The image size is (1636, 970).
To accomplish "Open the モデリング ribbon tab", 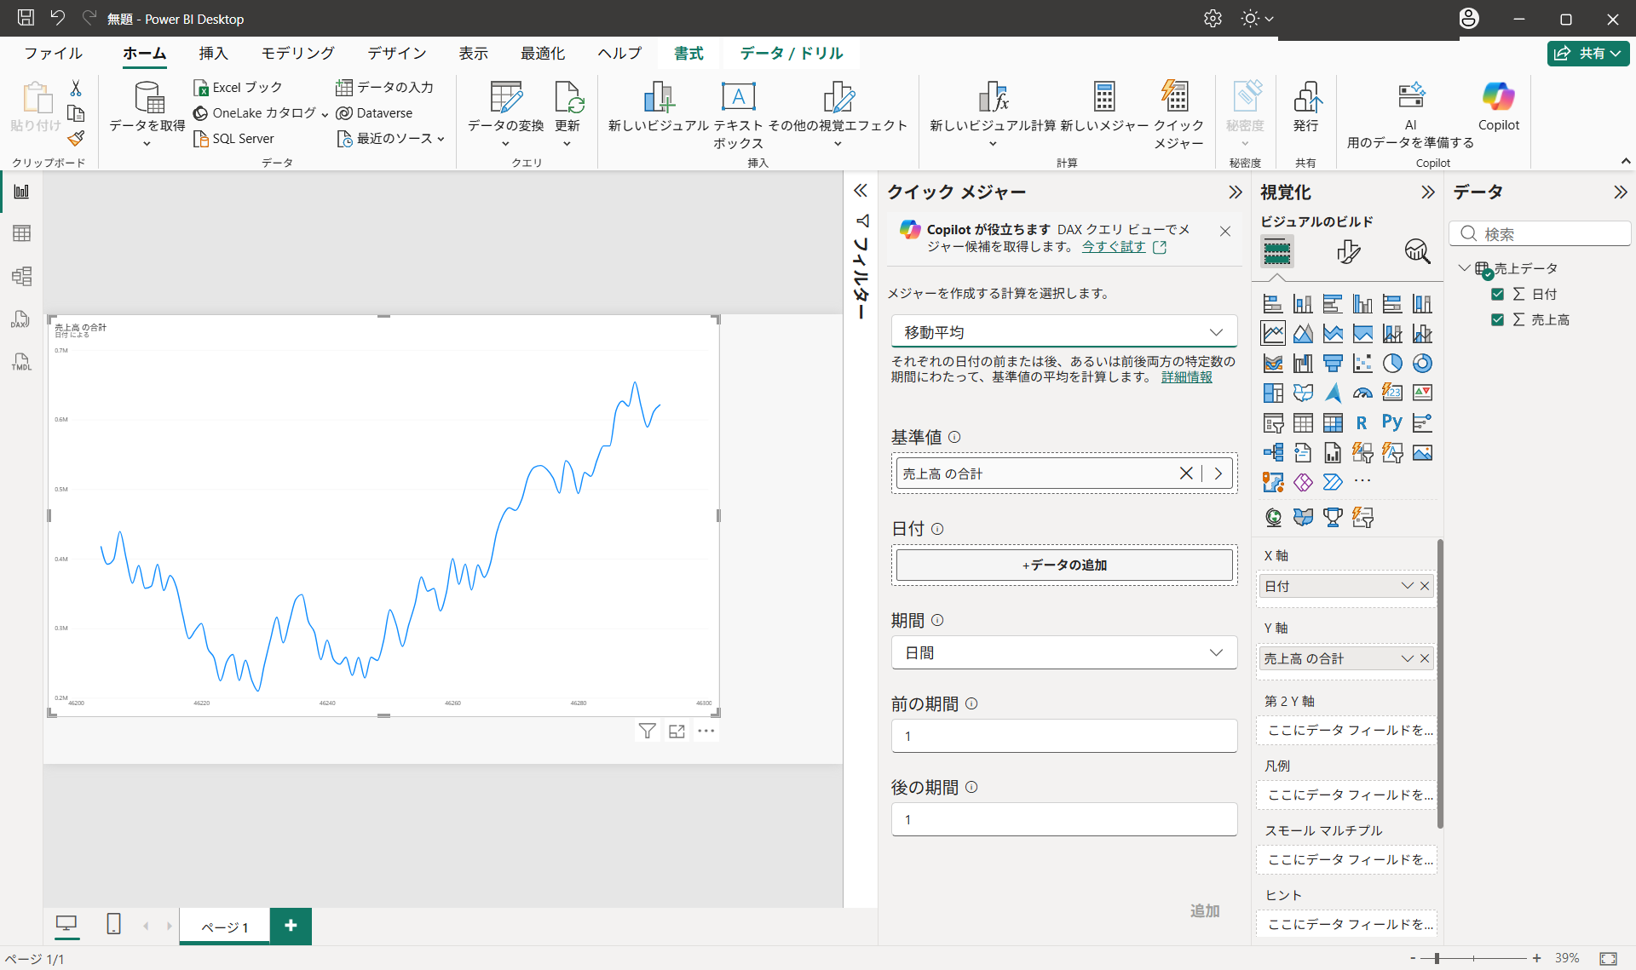I will [x=297, y=53].
